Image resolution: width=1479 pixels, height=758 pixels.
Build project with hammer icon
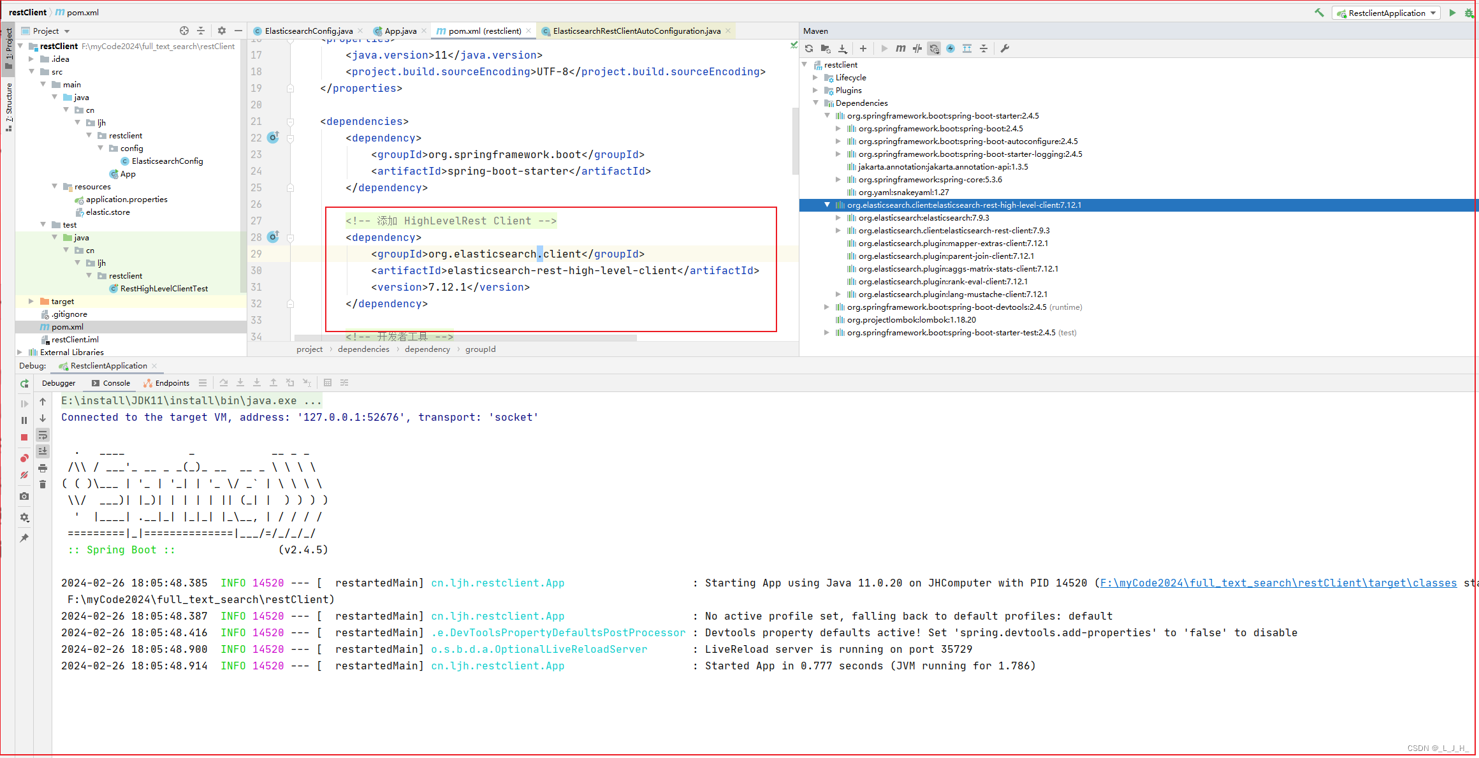tap(1319, 13)
